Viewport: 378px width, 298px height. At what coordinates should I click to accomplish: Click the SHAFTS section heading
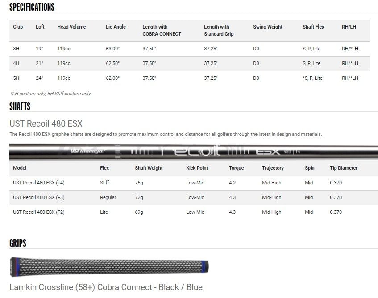(20, 106)
